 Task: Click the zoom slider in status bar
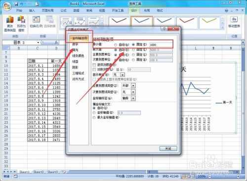[x=224, y=177]
